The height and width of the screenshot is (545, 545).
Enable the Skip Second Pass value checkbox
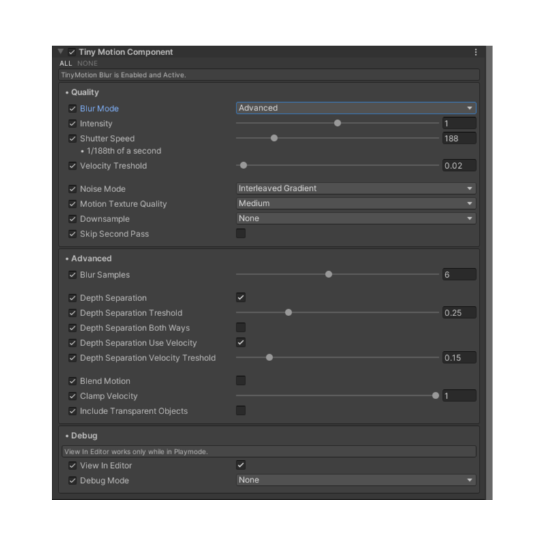[241, 233]
